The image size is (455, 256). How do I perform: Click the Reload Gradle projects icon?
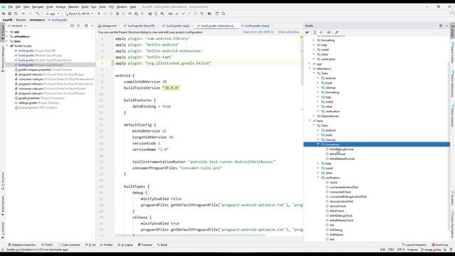[307, 32]
